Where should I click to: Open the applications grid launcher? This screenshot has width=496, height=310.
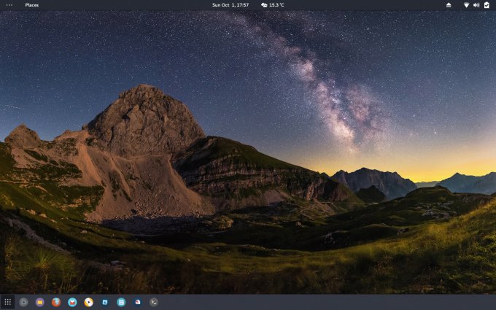(x=7, y=302)
